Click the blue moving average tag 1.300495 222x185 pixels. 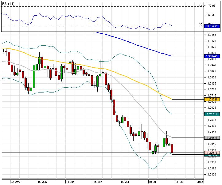click(x=212, y=56)
